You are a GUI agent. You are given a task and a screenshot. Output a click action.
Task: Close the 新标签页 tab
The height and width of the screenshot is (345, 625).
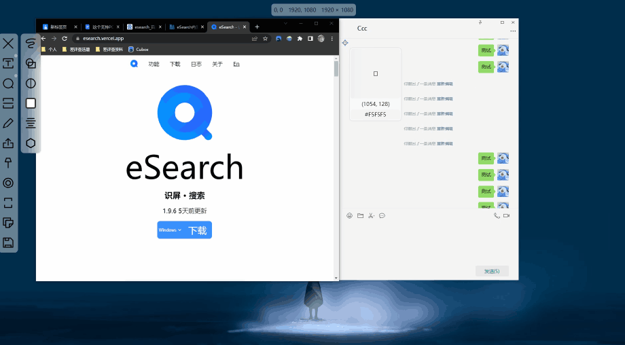coord(75,27)
